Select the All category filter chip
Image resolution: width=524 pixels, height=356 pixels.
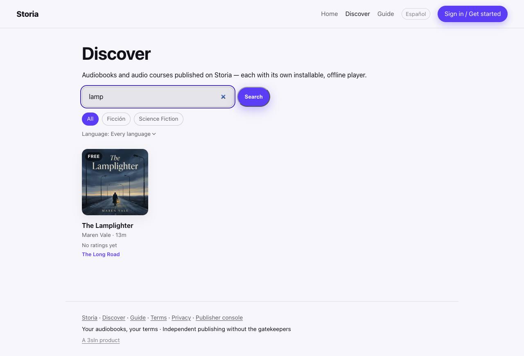[x=90, y=119]
